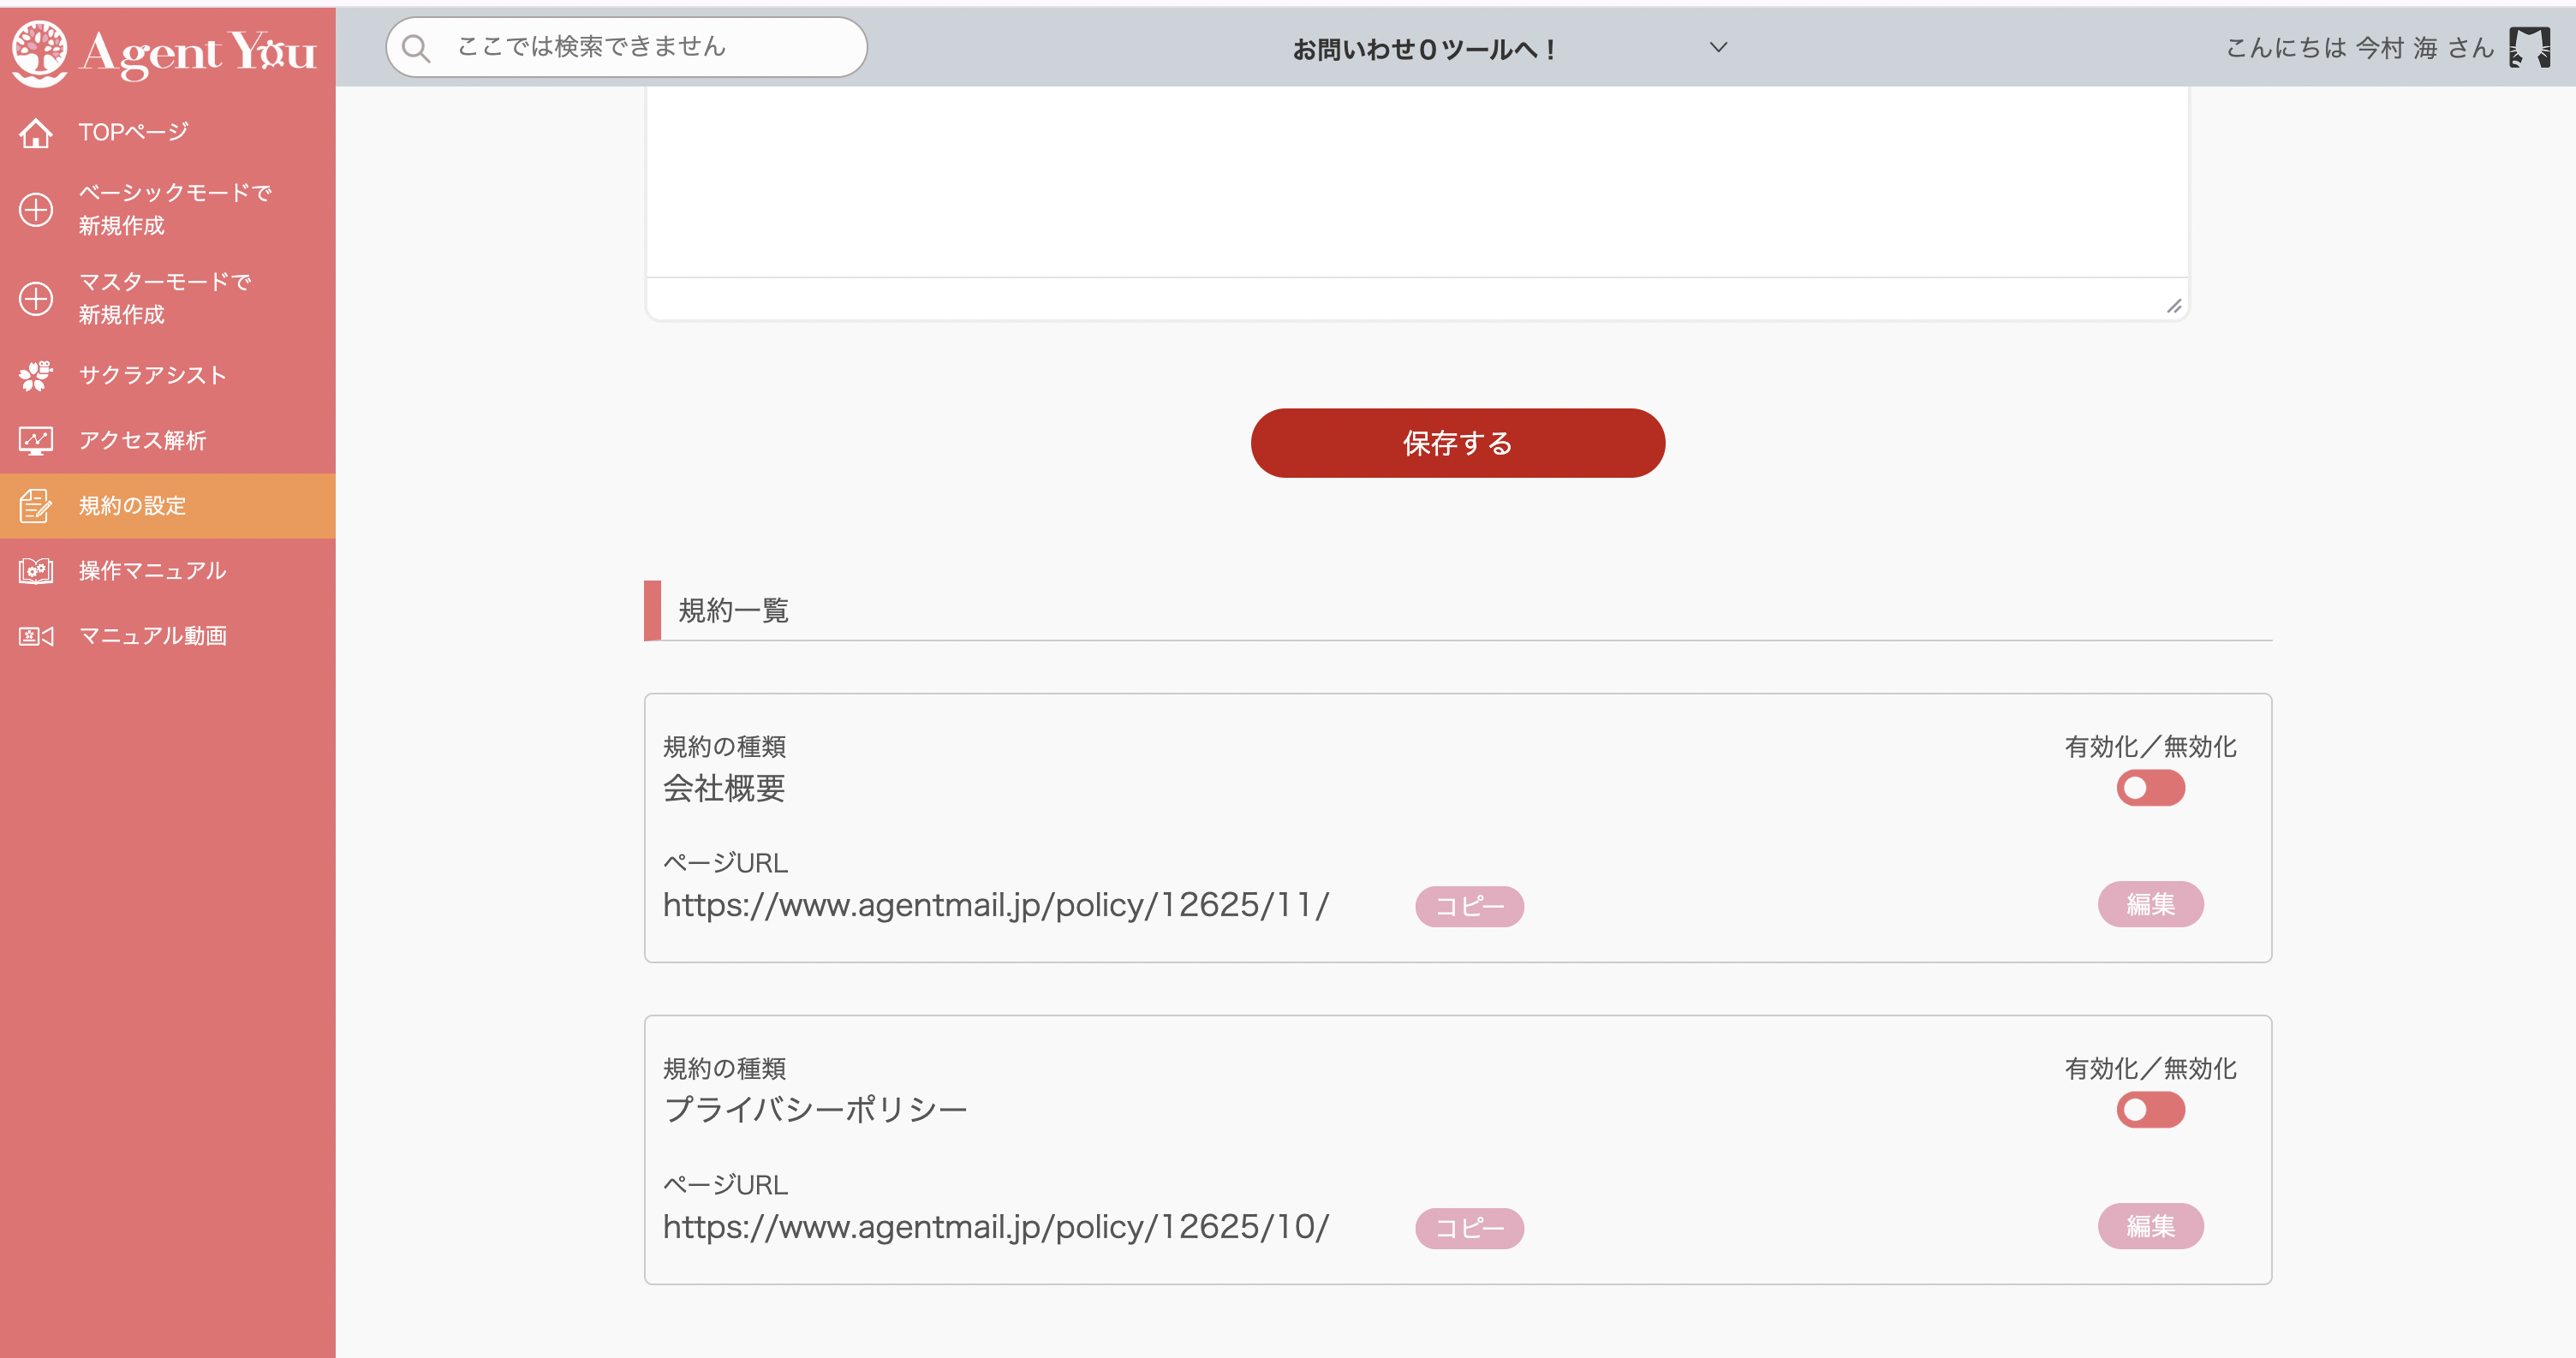Click 編集 for プライバシーポリシー

(2150, 1226)
